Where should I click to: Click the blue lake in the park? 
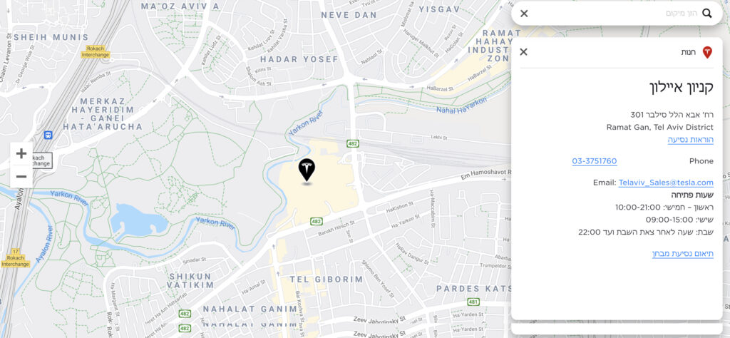pyautogui.click(x=138, y=220)
